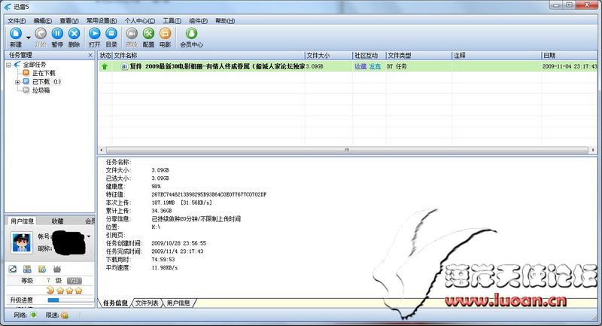Select the 收藏 tab in the left panel
602x326 pixels.
(58, 221)
